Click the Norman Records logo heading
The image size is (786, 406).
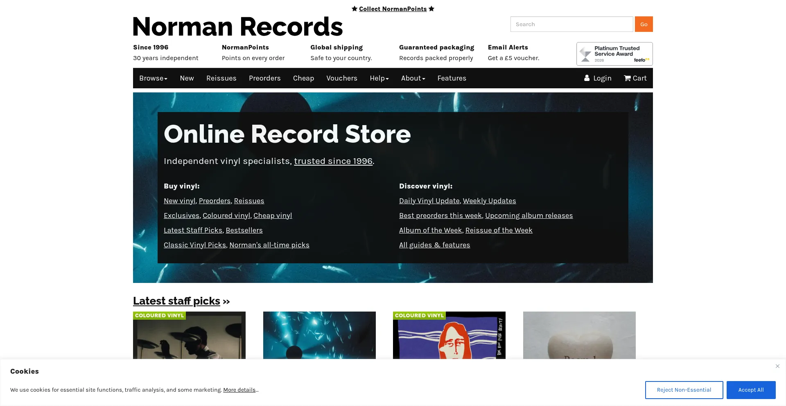click(238, 27)
